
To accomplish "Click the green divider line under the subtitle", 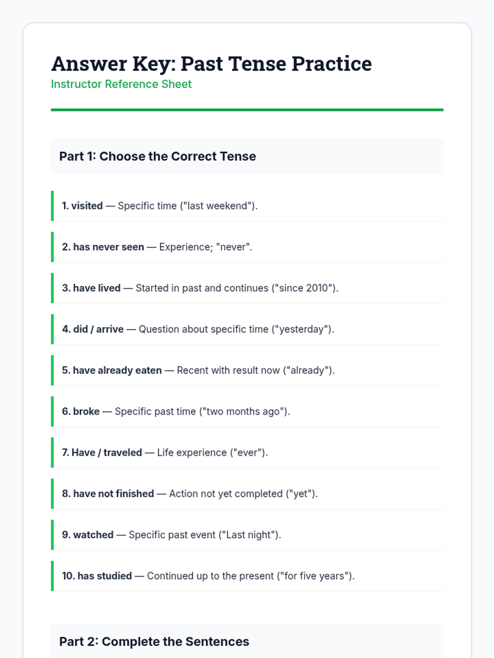I will 247,110.
